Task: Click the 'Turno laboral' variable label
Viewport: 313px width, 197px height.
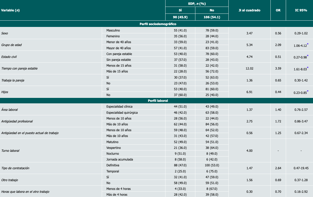Action: [10, 151]
